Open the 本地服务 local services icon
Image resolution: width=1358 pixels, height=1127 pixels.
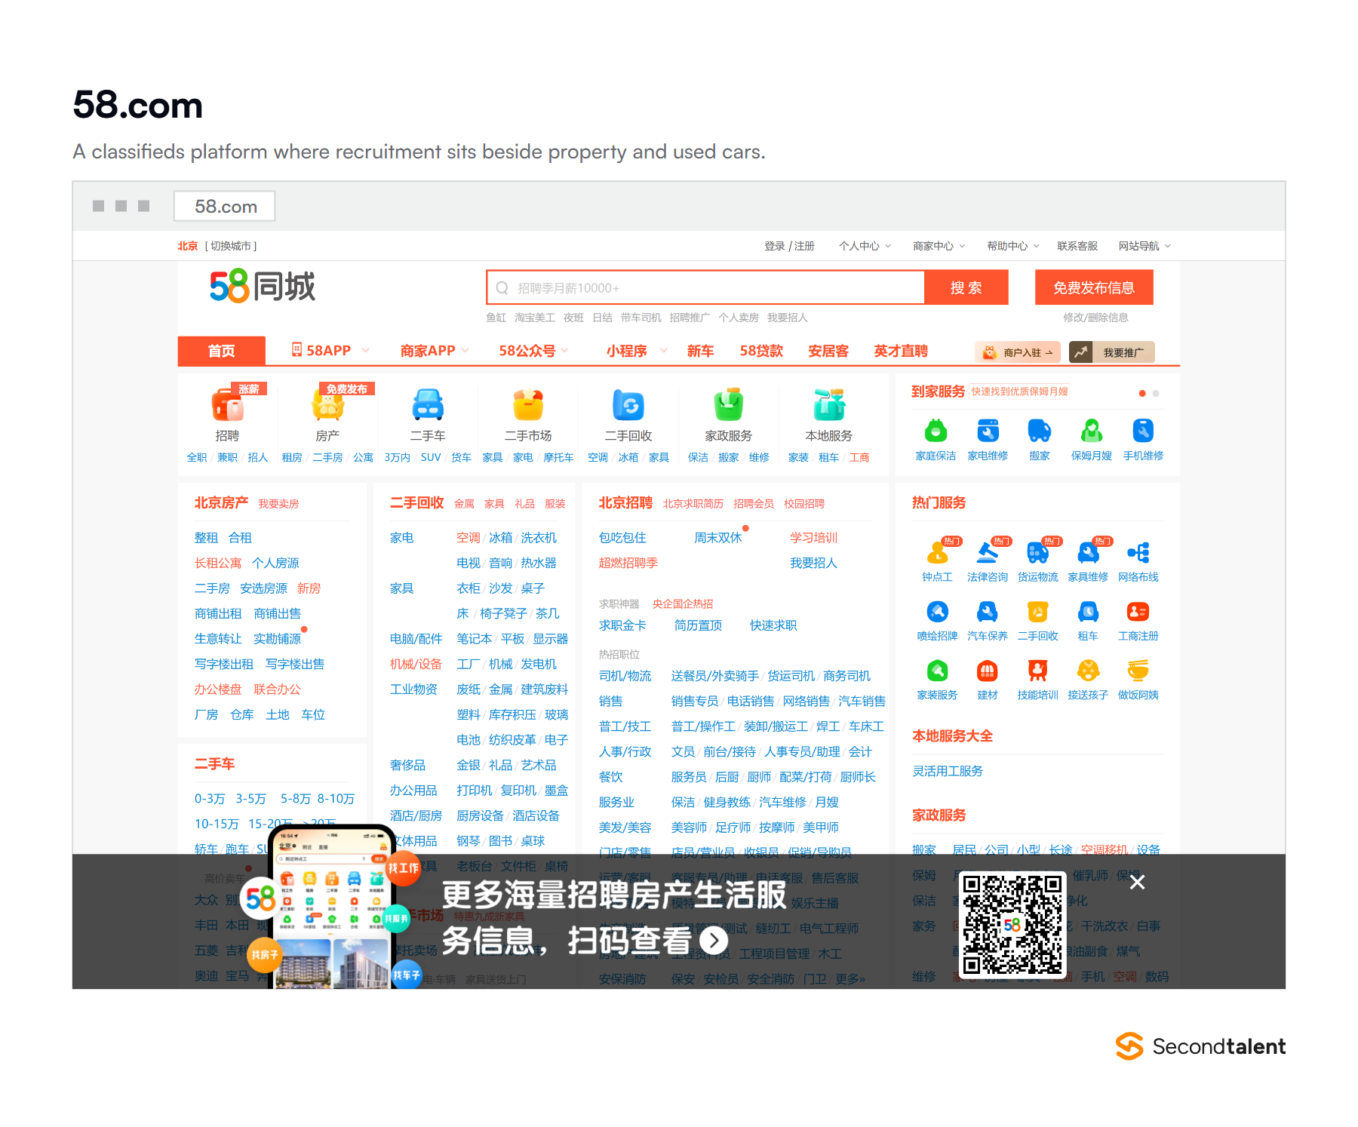pos(829,406)
